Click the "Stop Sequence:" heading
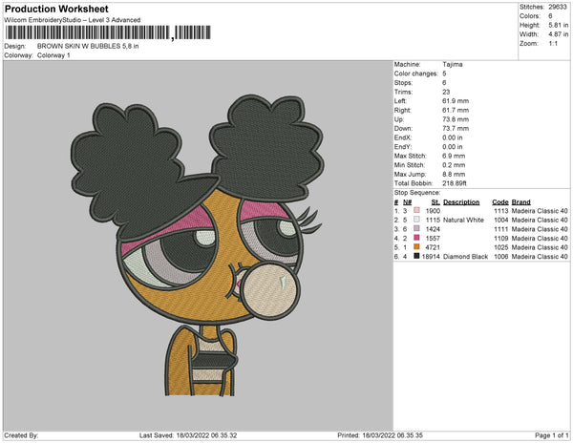Viewport: 573px width, 443px height. point(417,193)
